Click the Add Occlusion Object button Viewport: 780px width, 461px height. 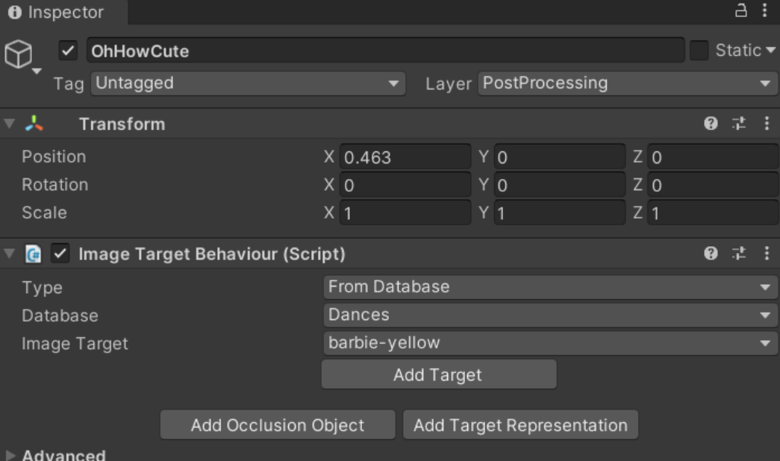(x=277, y=425)
